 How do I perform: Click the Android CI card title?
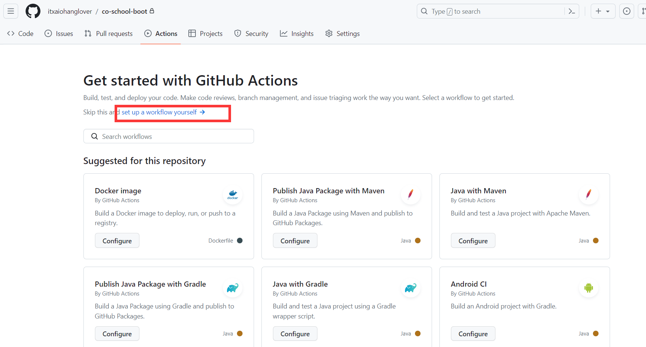(x=469, y=284)
